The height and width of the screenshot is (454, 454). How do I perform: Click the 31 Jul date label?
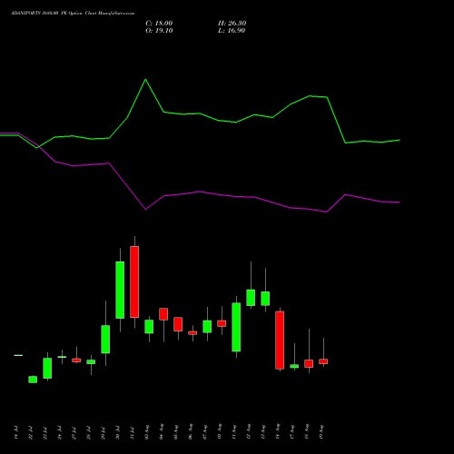133,432
